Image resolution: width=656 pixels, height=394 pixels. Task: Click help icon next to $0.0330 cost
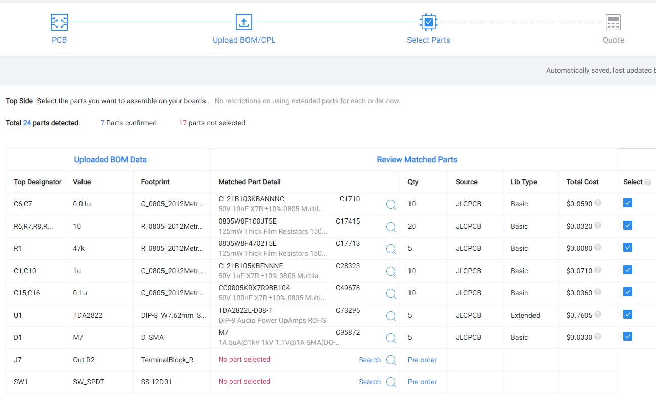pyautogui.click(x=598, y=337)
